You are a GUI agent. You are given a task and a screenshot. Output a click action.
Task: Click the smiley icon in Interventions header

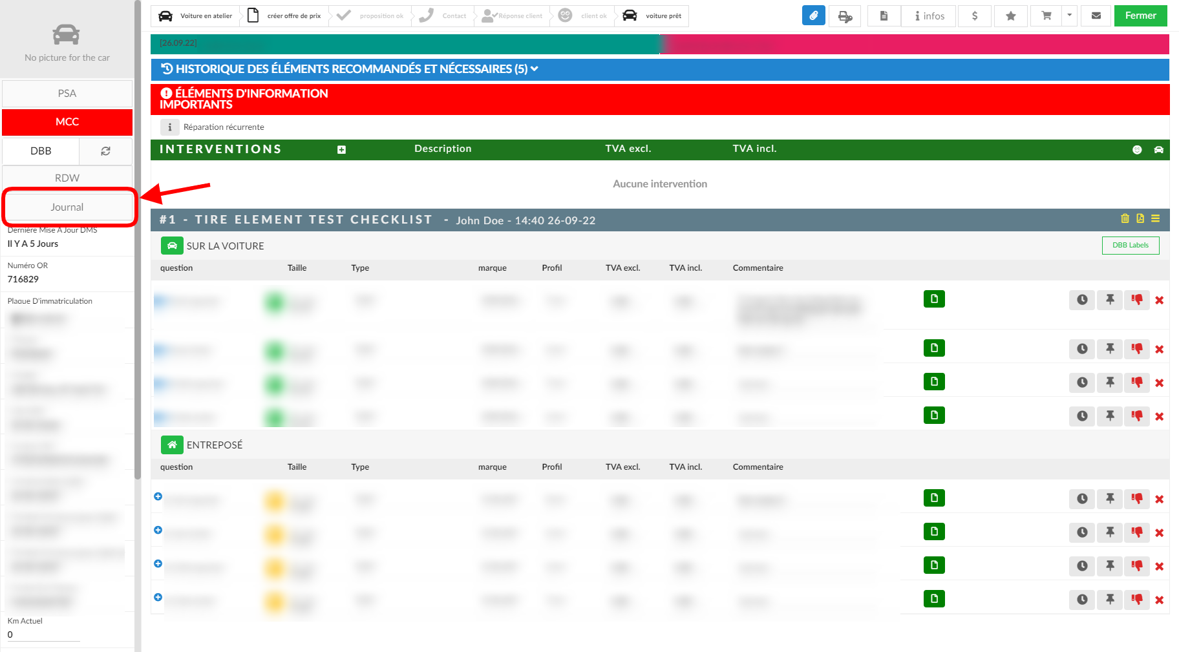click(x=1137, y=150)
